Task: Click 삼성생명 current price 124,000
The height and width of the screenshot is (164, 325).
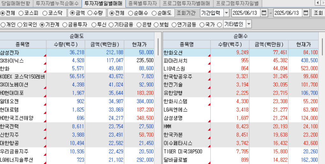Action: click(309, 118)
